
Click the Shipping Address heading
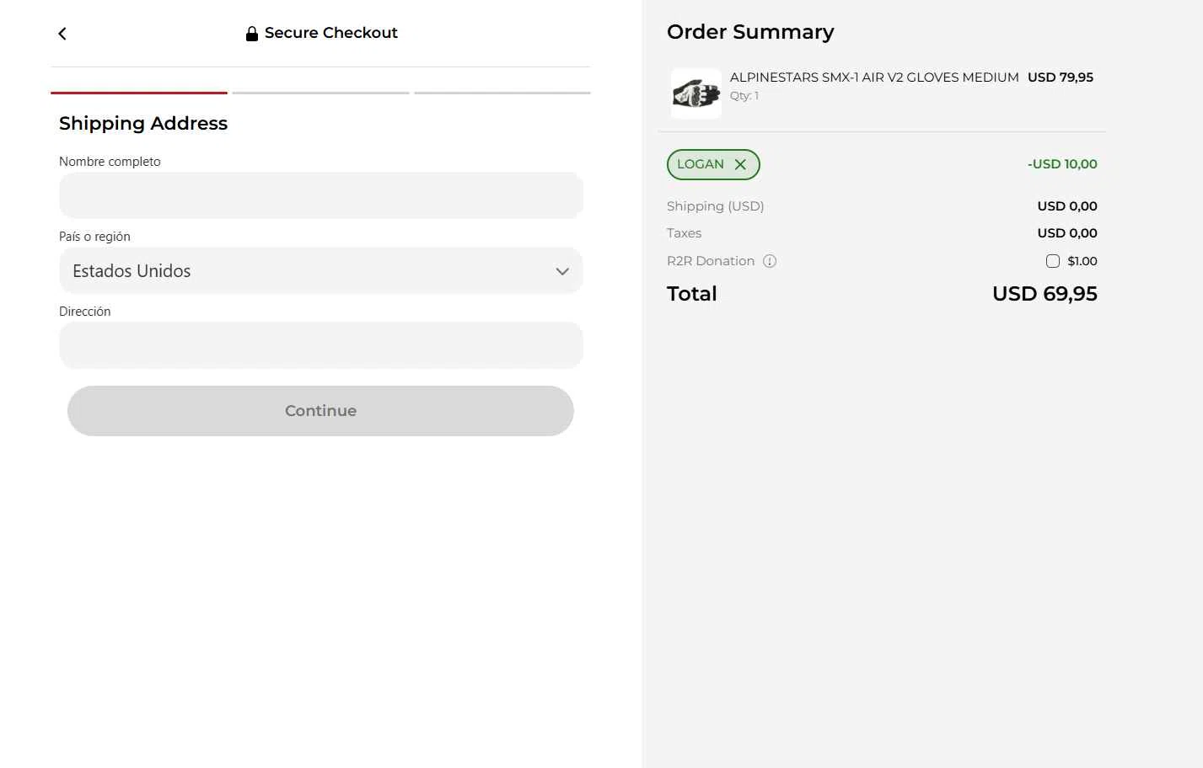tap(143, 124)
